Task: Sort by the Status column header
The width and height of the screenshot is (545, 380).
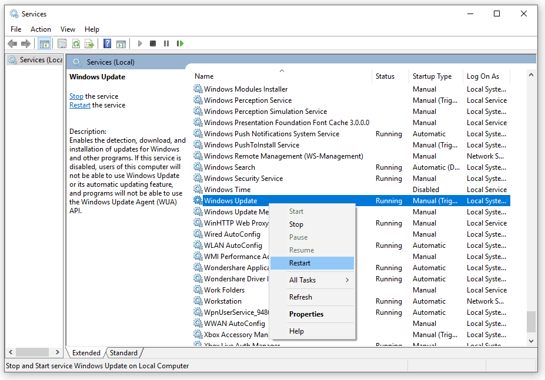Action: pyautogui.click(x=390, y=76)
